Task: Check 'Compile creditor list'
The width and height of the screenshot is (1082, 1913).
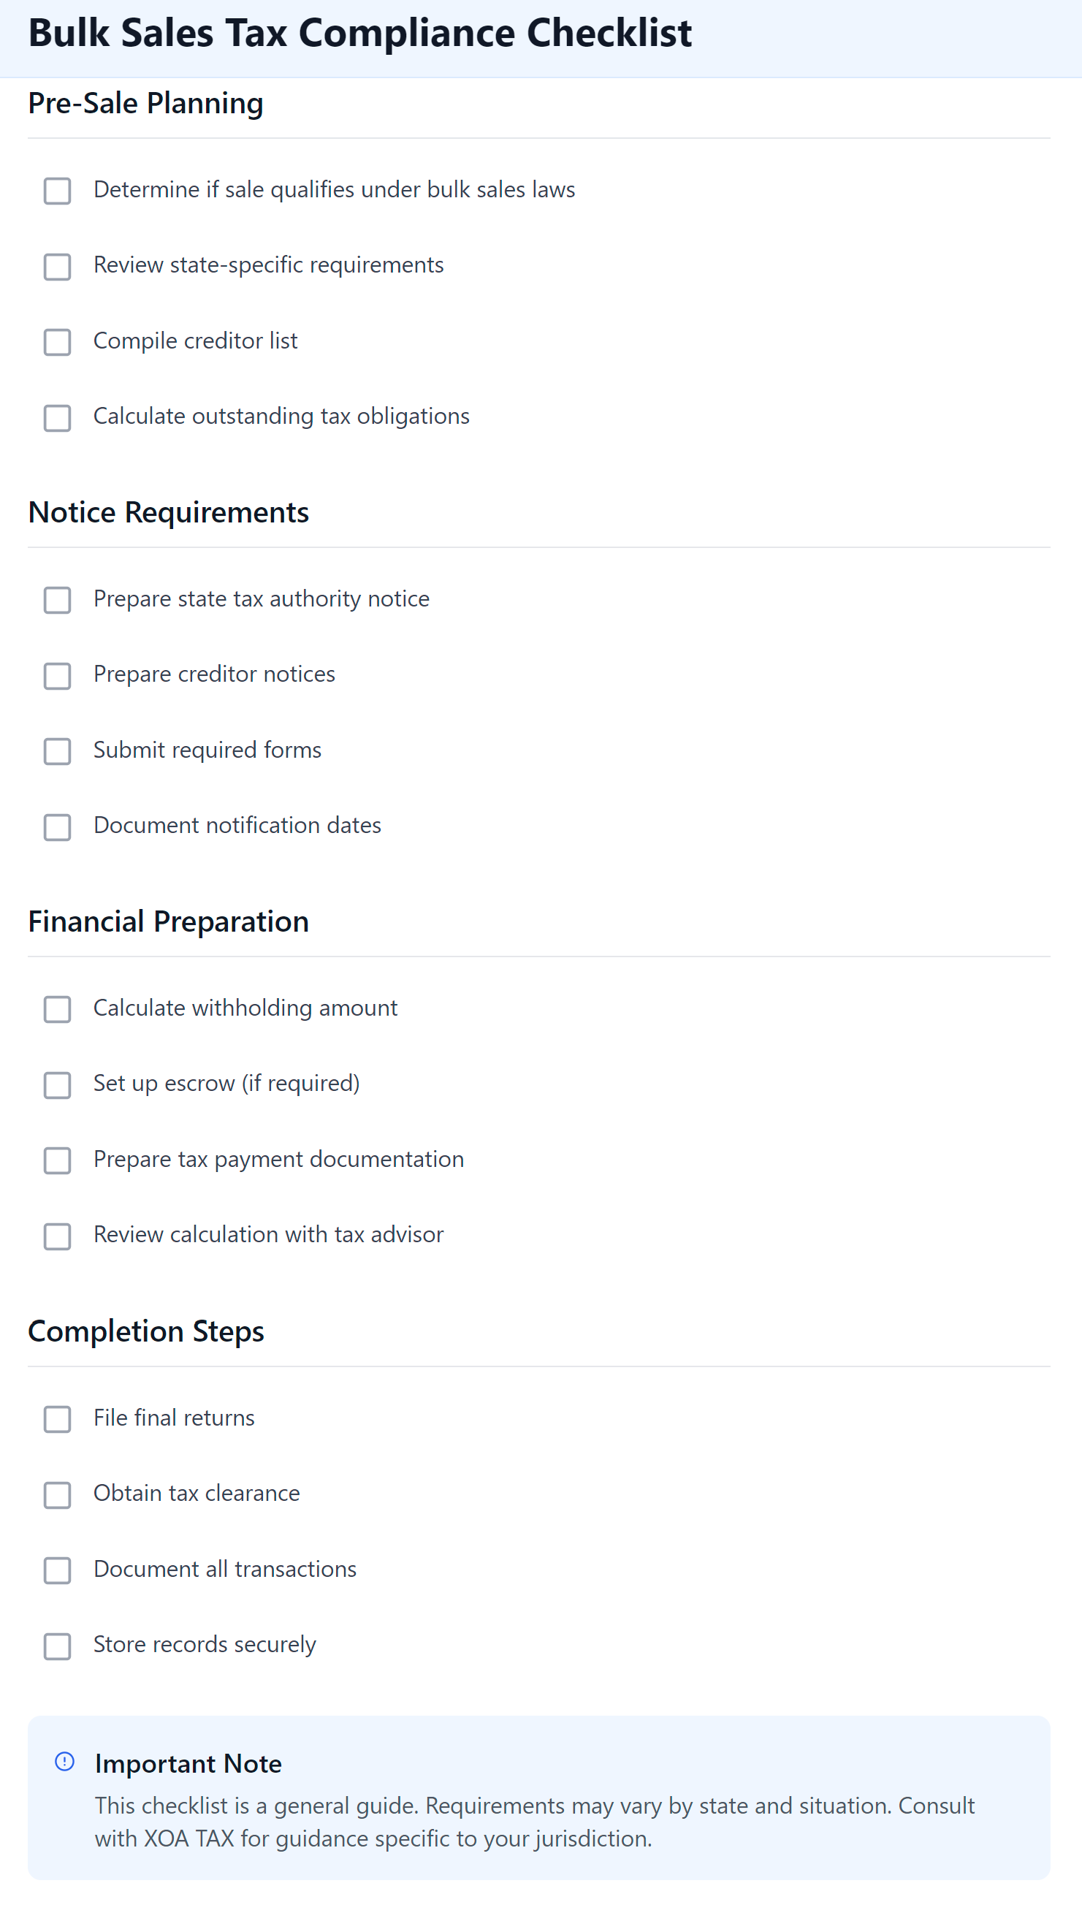Action: pyautogui.click(x=57, y=343)
